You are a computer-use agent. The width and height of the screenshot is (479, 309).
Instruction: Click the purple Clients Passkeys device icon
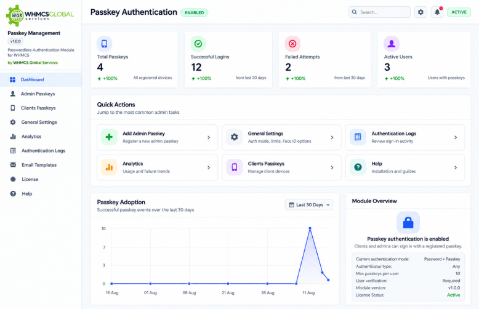click(235, 167)
